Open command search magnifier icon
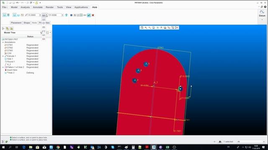 coord(262,7)
